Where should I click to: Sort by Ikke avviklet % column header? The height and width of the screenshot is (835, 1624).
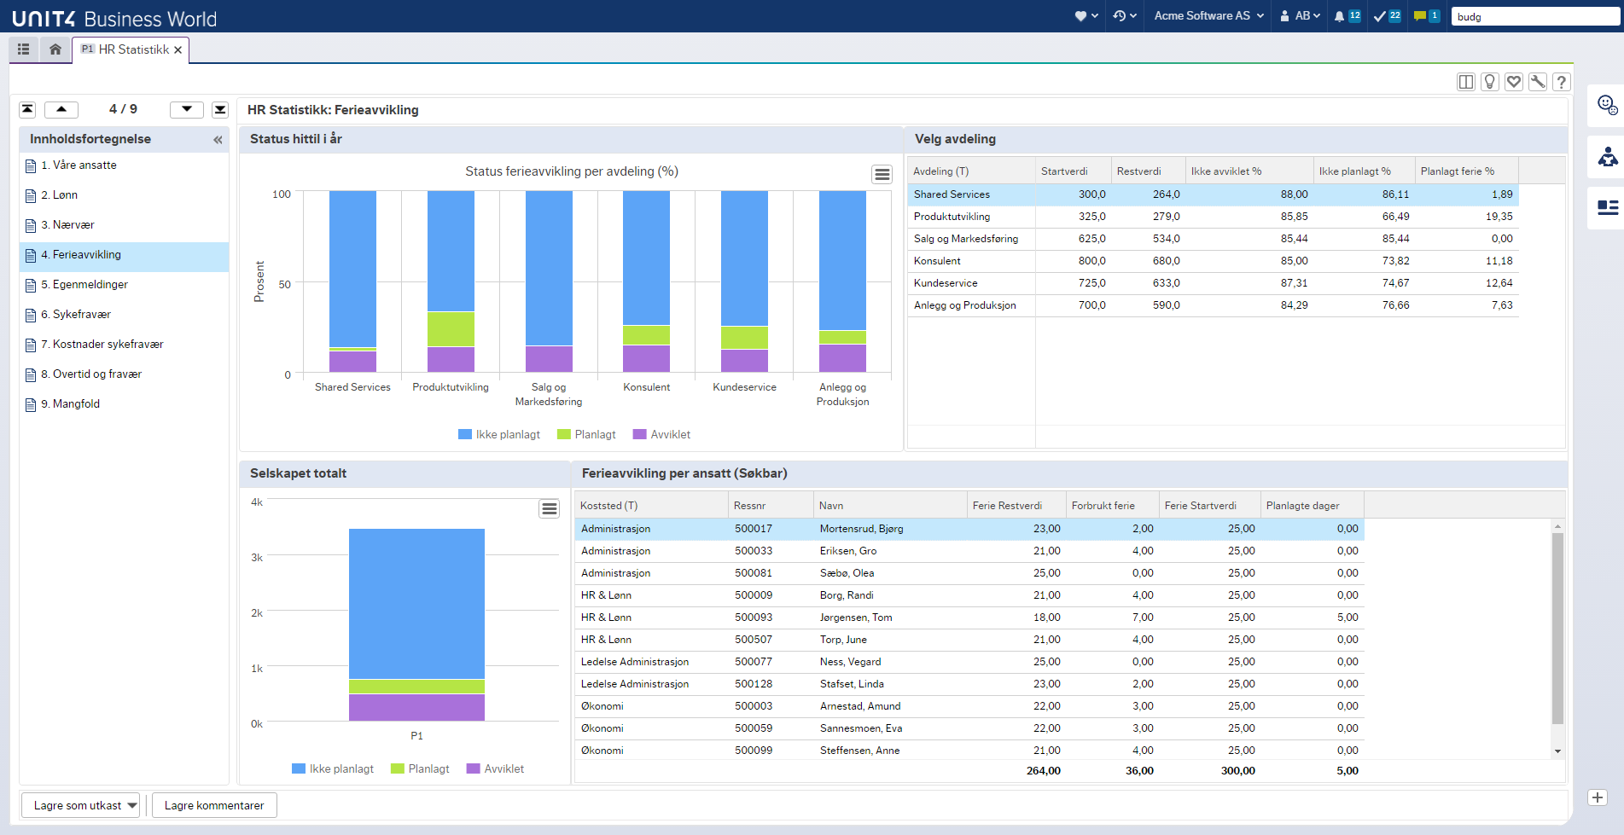pyautogui.click(x=1249, y=171)
